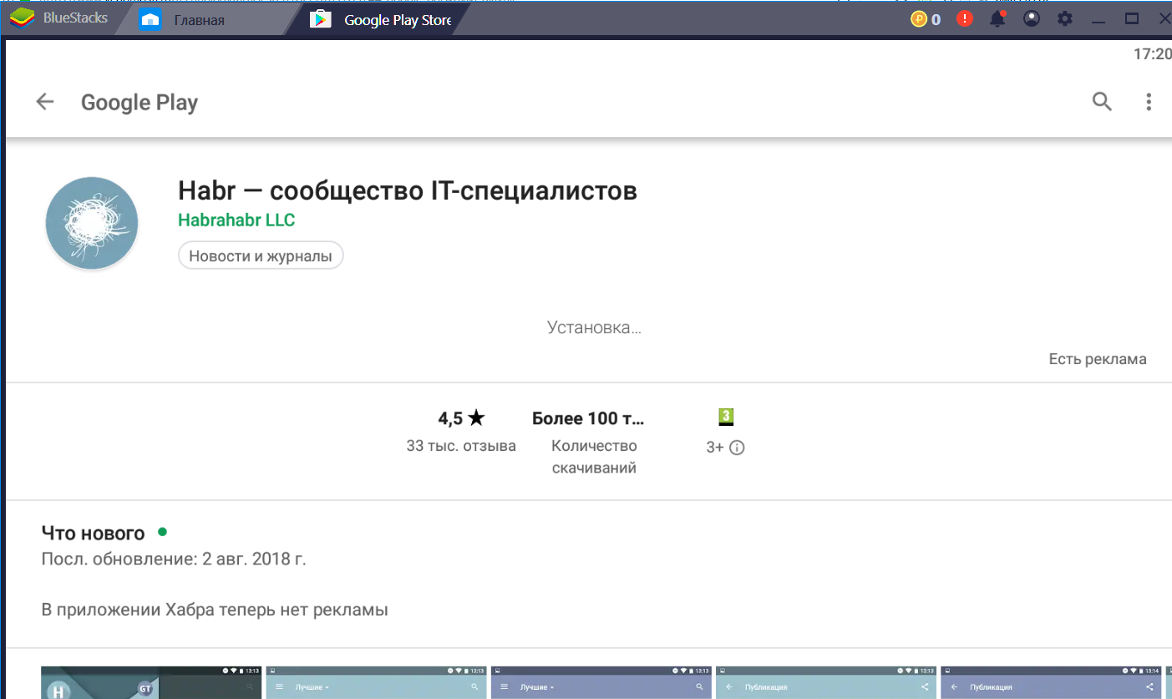Open the notifications bell icon
The height and width of the screenshot is (699, 1172).
click(998, 18)
